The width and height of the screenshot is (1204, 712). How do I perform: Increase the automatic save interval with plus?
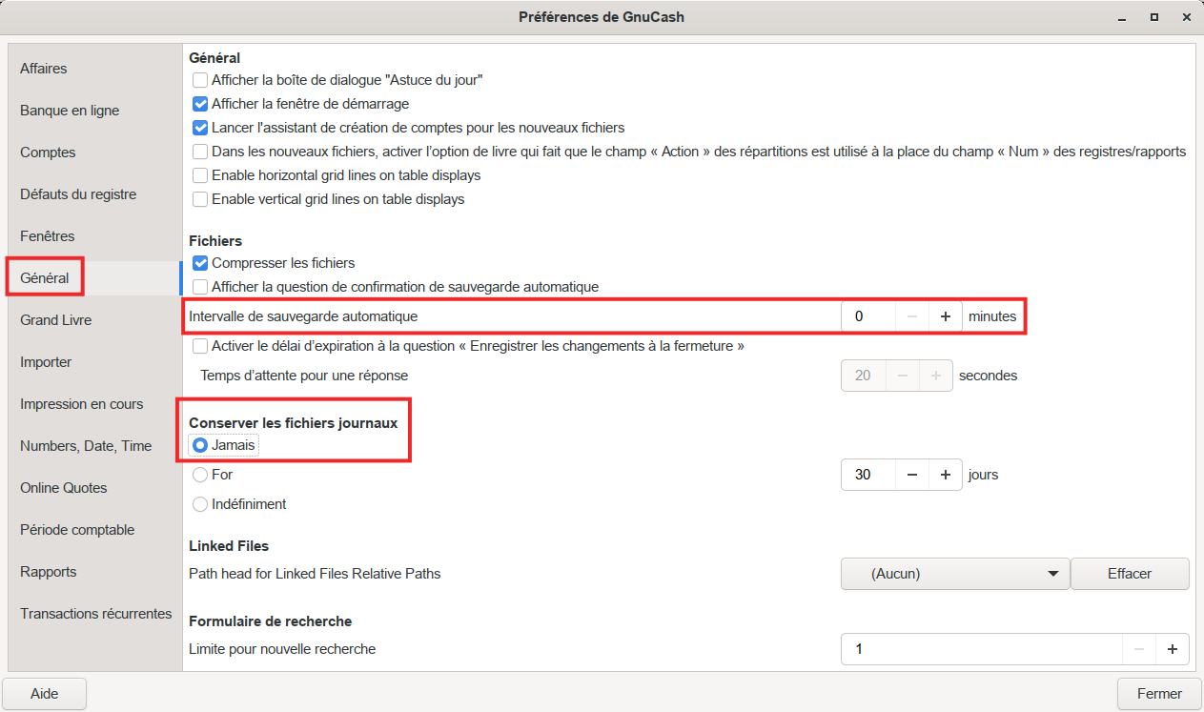945,316
